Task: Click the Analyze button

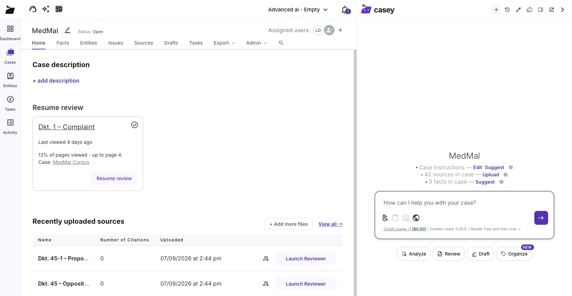Action: click(x=414, y=254)
